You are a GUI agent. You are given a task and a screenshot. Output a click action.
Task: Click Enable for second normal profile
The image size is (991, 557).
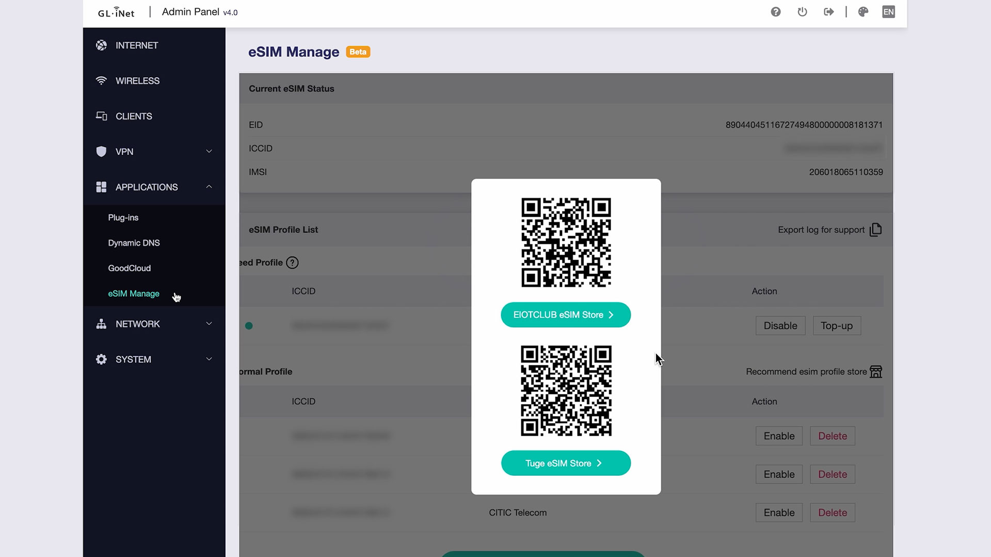click(779, 474)
